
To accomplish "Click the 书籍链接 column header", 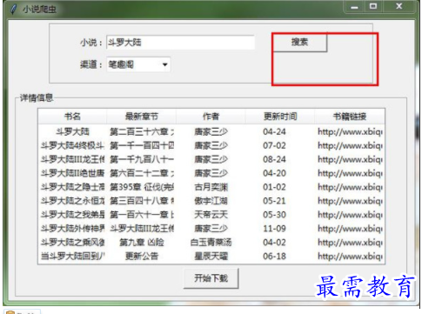I will click(x=350, y=117).
